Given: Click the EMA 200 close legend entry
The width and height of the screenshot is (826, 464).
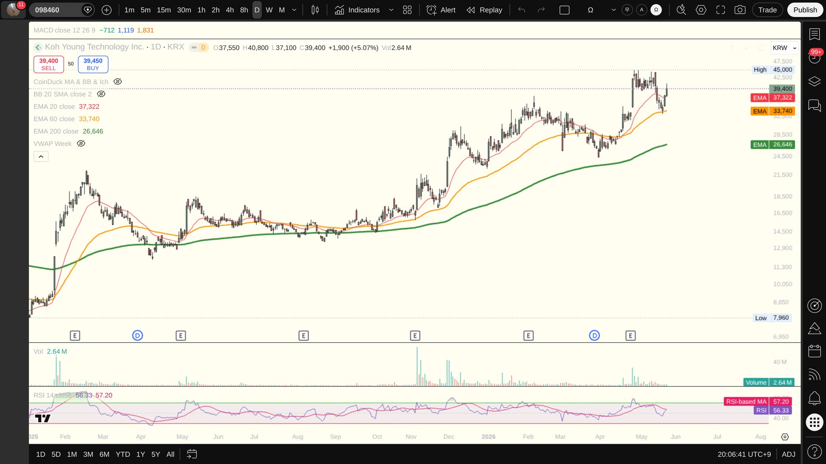Looking at the screenshot, I should (68, 131).
